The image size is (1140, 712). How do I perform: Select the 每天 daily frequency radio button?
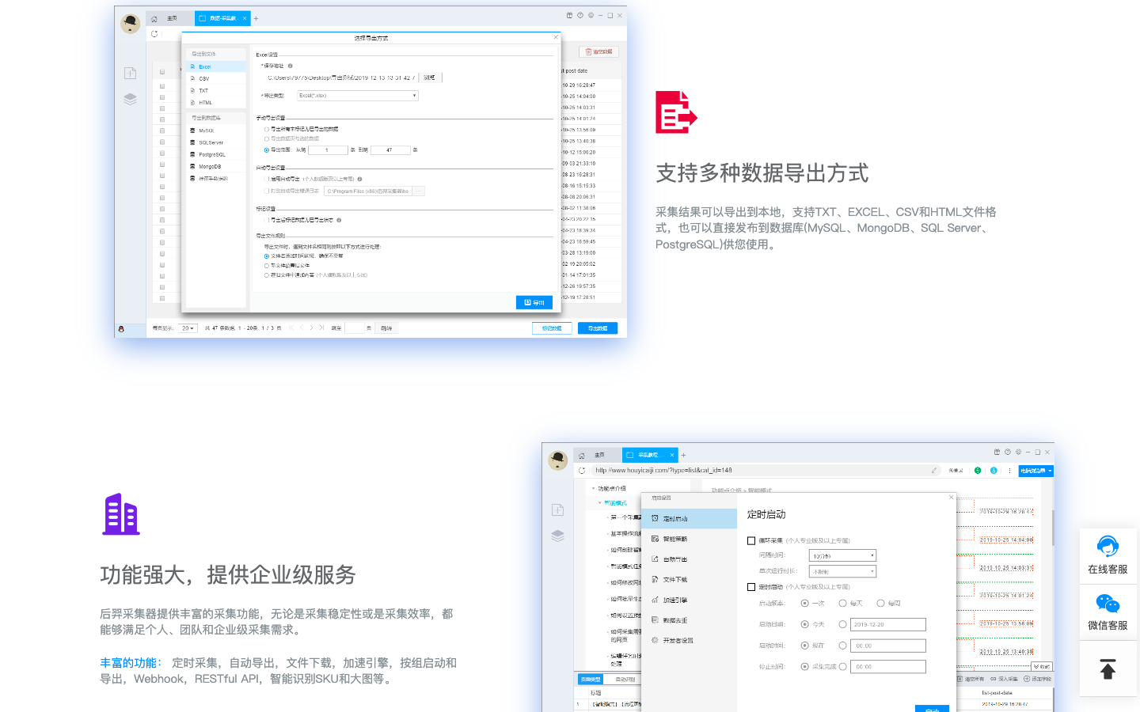pos(843,604)
